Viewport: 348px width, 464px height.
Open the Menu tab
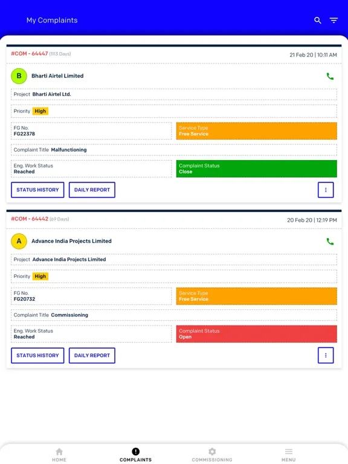289,455
